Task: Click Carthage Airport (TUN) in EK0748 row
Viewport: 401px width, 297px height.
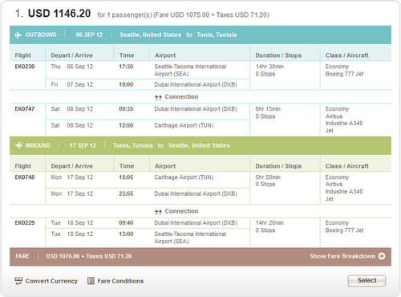Action: (184, 177)
